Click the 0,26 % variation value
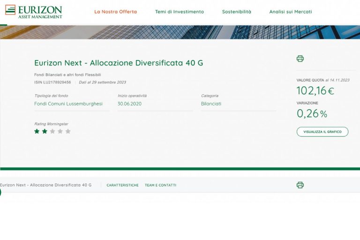Image resolution: width=360 pixels, height=240 pixels. pos(312,113)
